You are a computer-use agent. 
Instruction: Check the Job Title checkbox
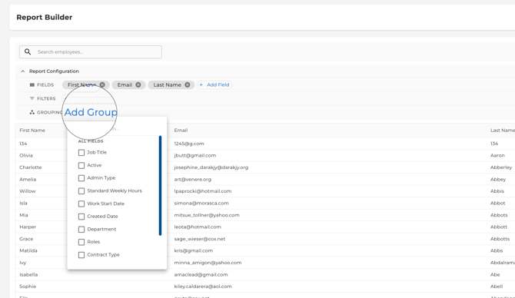point(81,153)
